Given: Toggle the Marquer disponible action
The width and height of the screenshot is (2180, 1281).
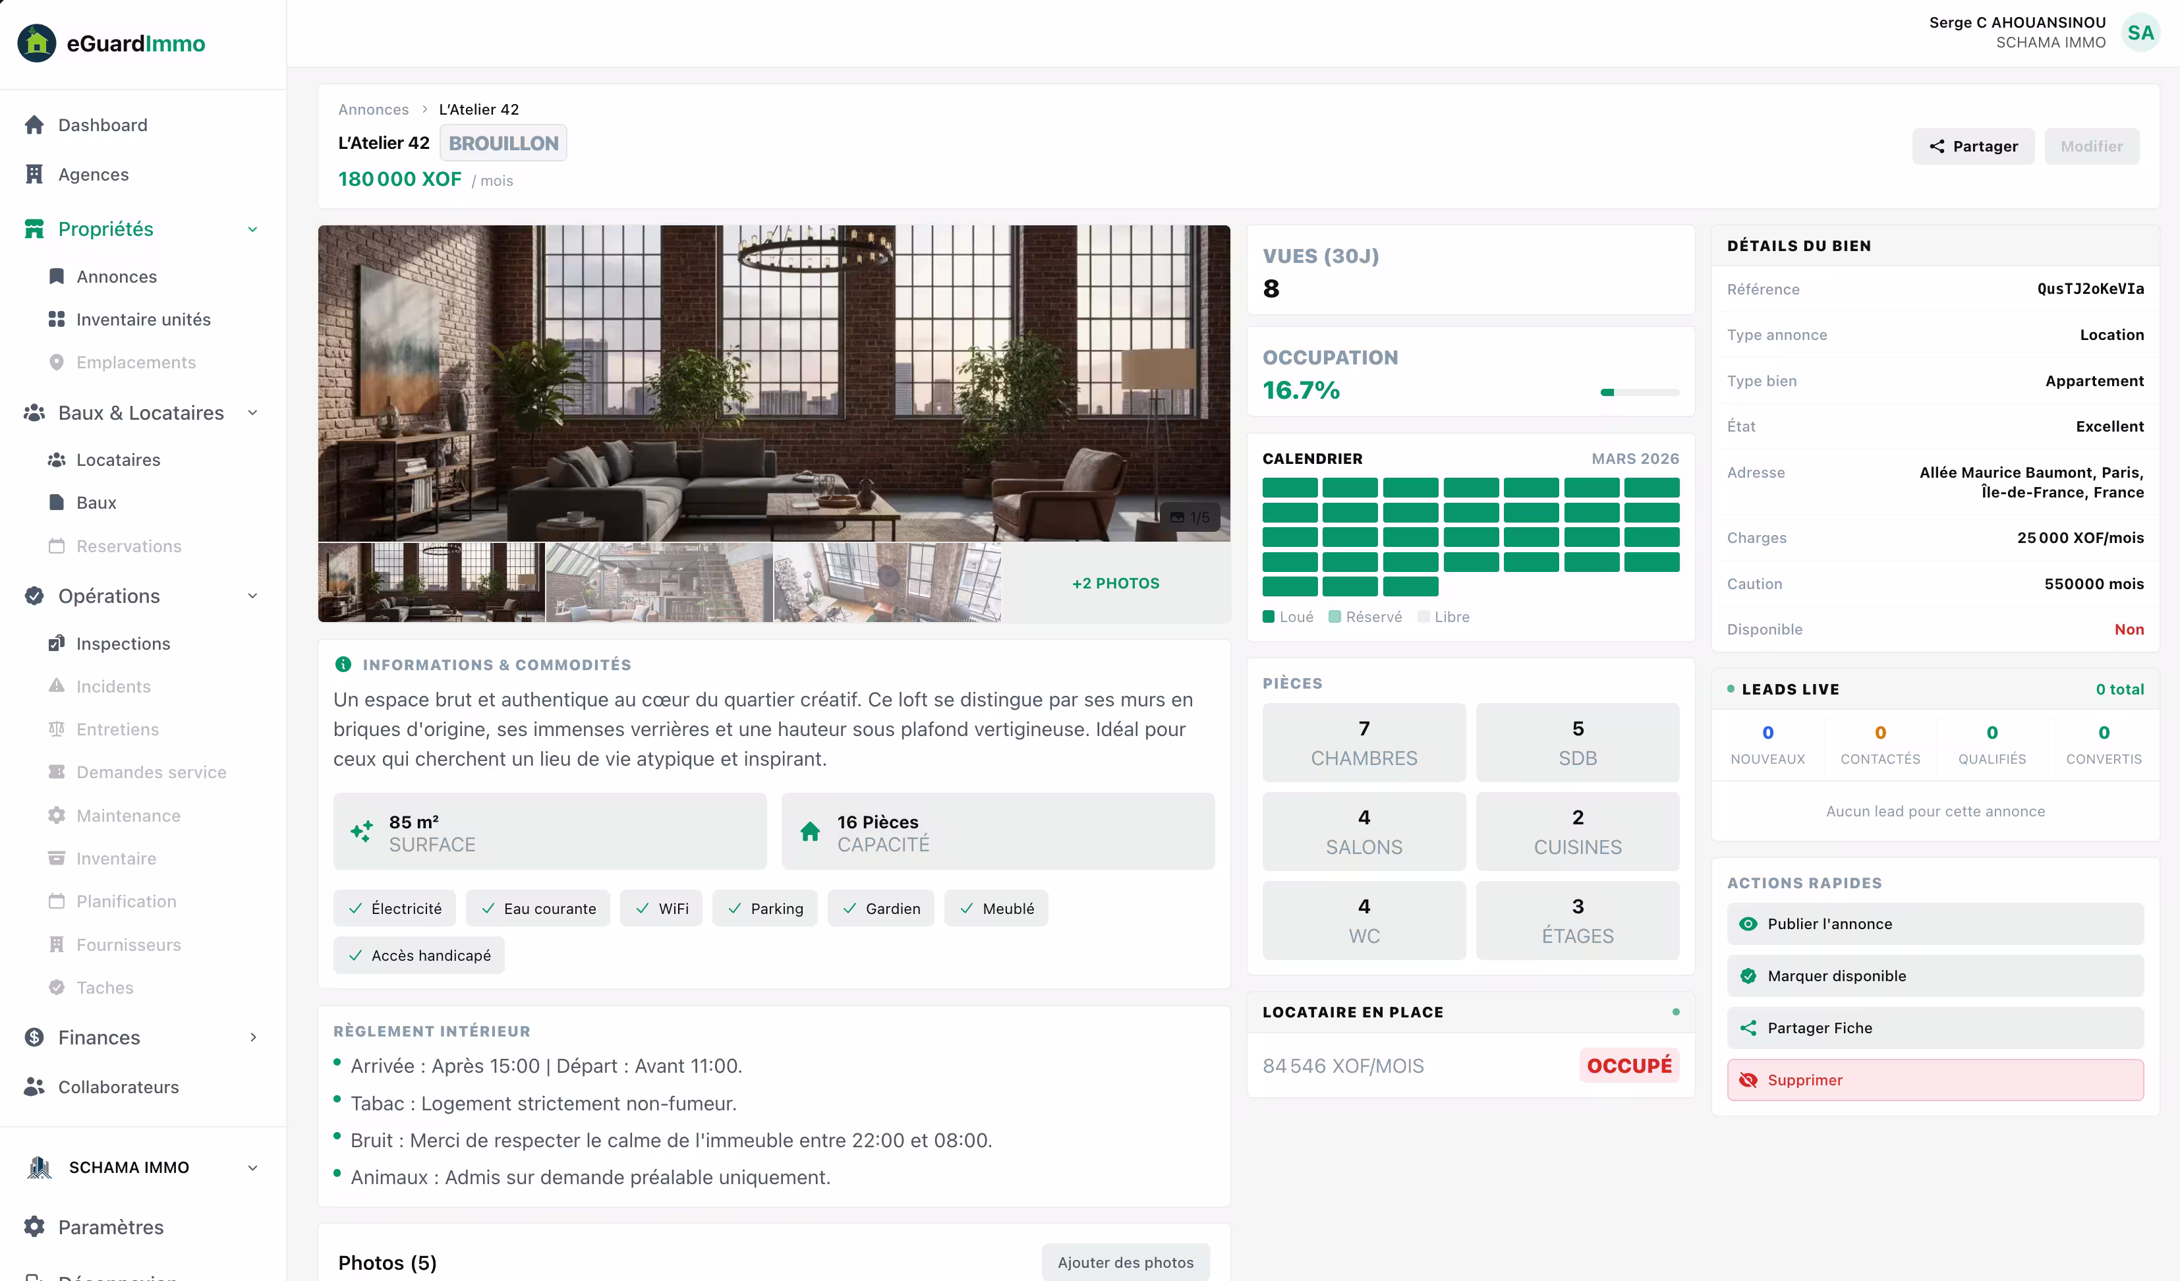Looking at the screenshot, I should pos(1936,976).
